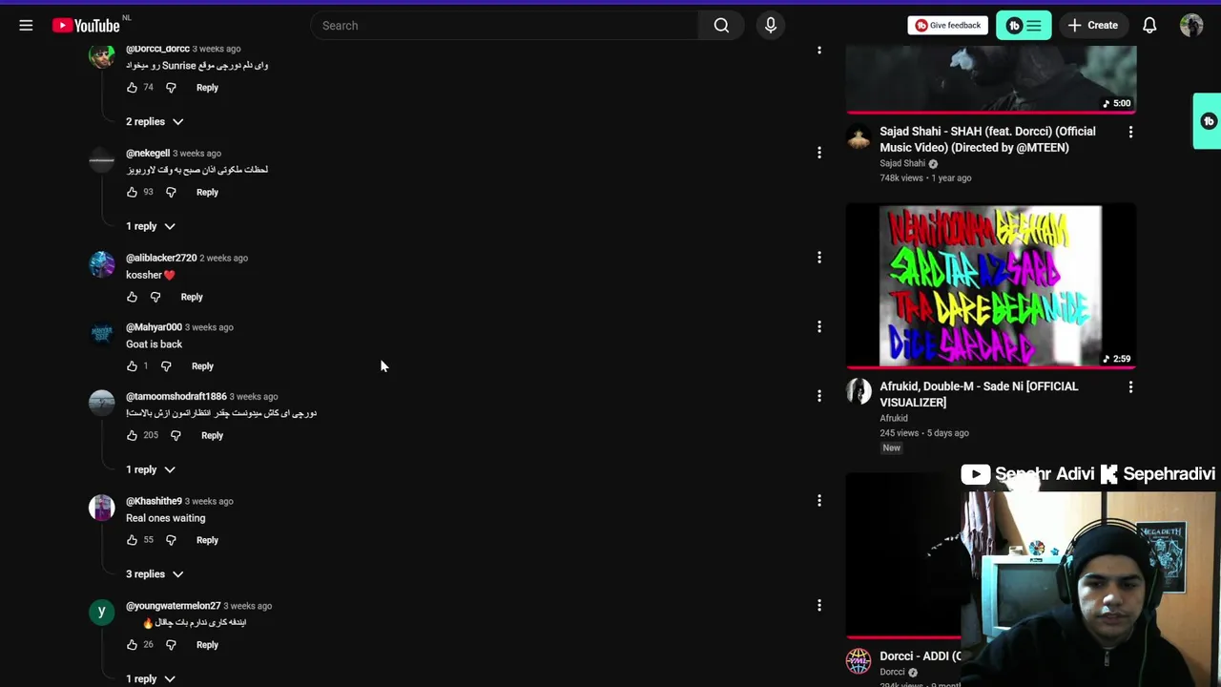
Task: Dislike the 'Real ones waiting' comment
Action: pos(171,540)
